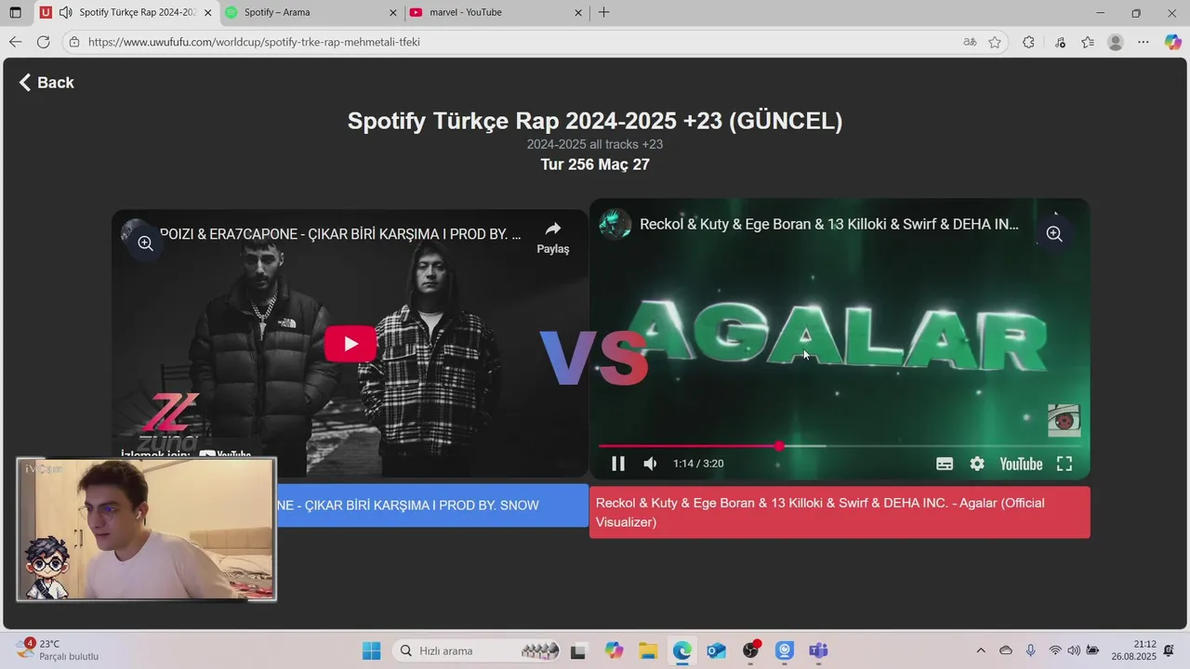The image size is (1190, 669).
Task: Mute the Agalar video volume
Action: point(650,464)
